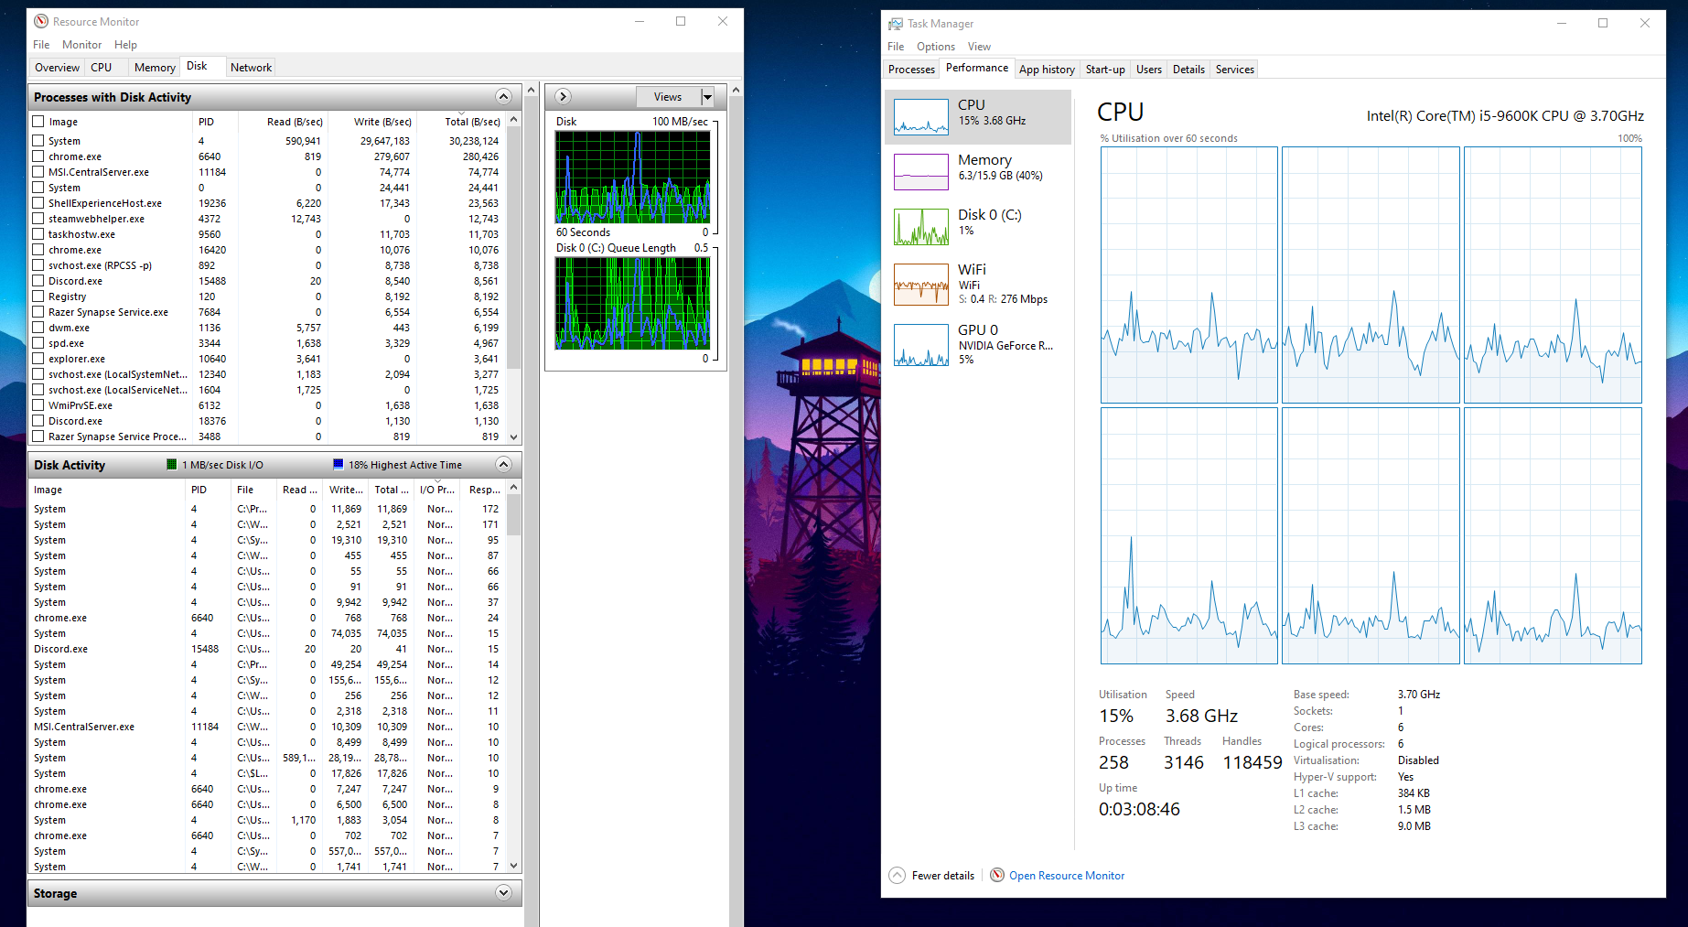Viewport: 1688px width, 927px height.
Task: Tick the checkbox for taskhostw.exe
Action: click(x=38, y=234)
